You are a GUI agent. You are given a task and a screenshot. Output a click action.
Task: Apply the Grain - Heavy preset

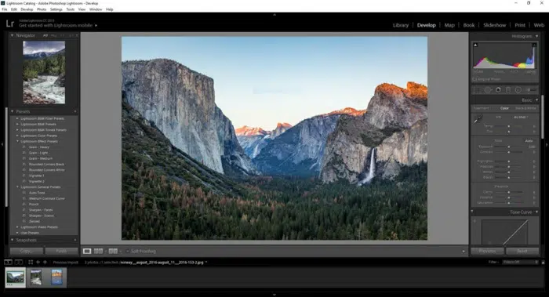pos(39,147)
